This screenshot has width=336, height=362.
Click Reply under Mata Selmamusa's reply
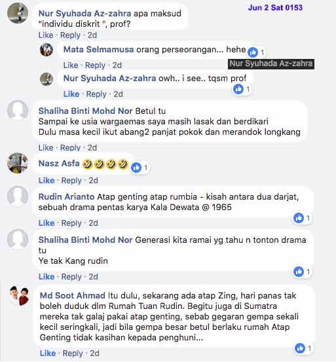95,65
